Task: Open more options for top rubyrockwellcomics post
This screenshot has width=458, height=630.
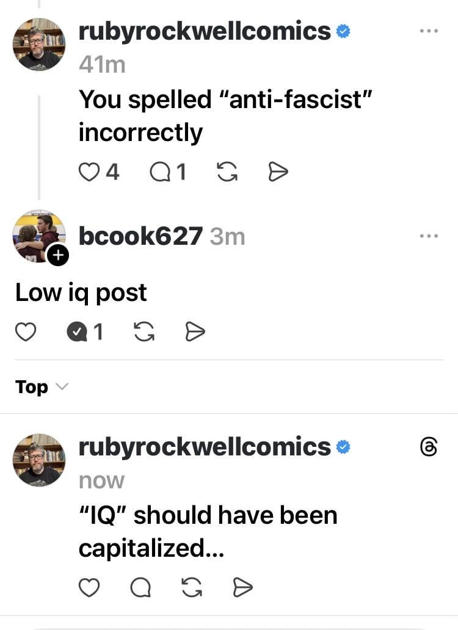Action: (x=429, y=31)
